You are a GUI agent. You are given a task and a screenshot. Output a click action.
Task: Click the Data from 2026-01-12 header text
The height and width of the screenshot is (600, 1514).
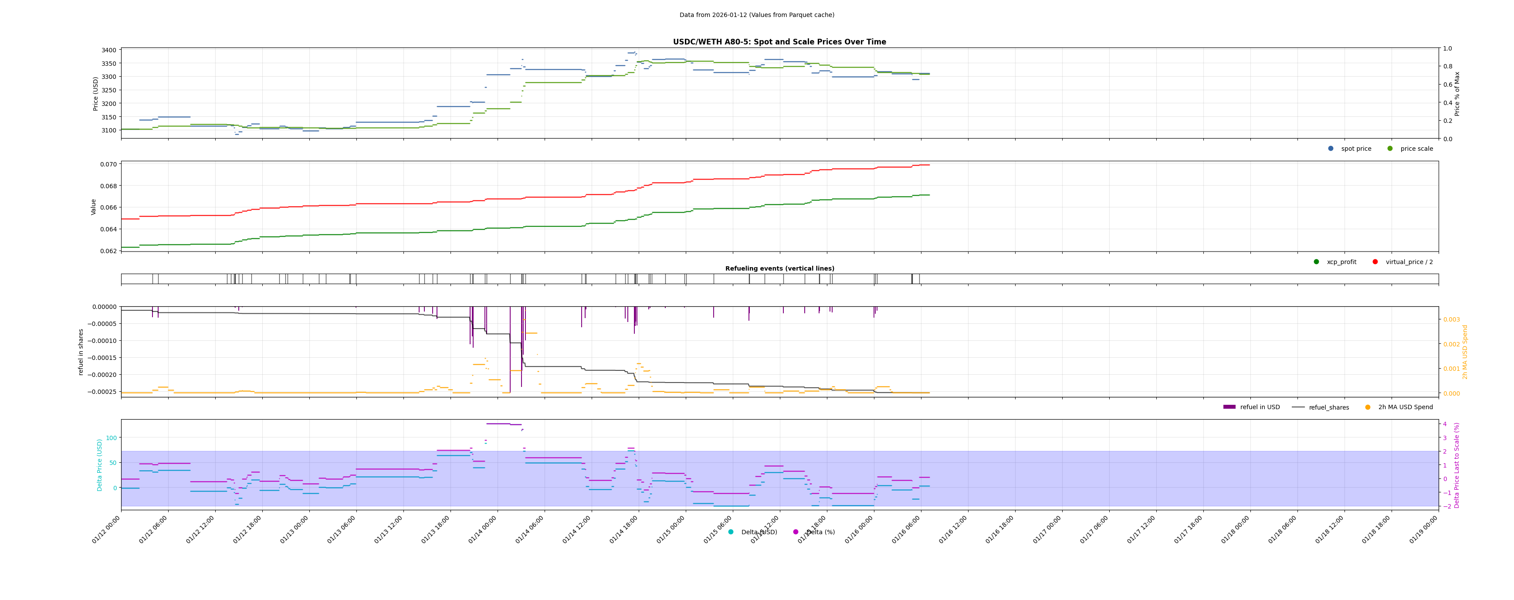click(x=756, y=15)
